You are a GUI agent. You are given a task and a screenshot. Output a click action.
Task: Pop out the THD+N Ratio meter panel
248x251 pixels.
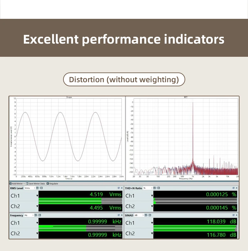point(234,188)
